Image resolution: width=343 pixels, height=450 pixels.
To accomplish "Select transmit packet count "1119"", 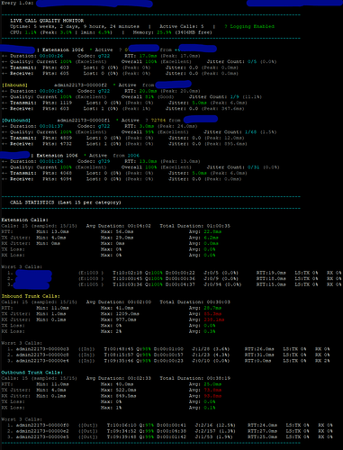I will (x=66, y=103).
